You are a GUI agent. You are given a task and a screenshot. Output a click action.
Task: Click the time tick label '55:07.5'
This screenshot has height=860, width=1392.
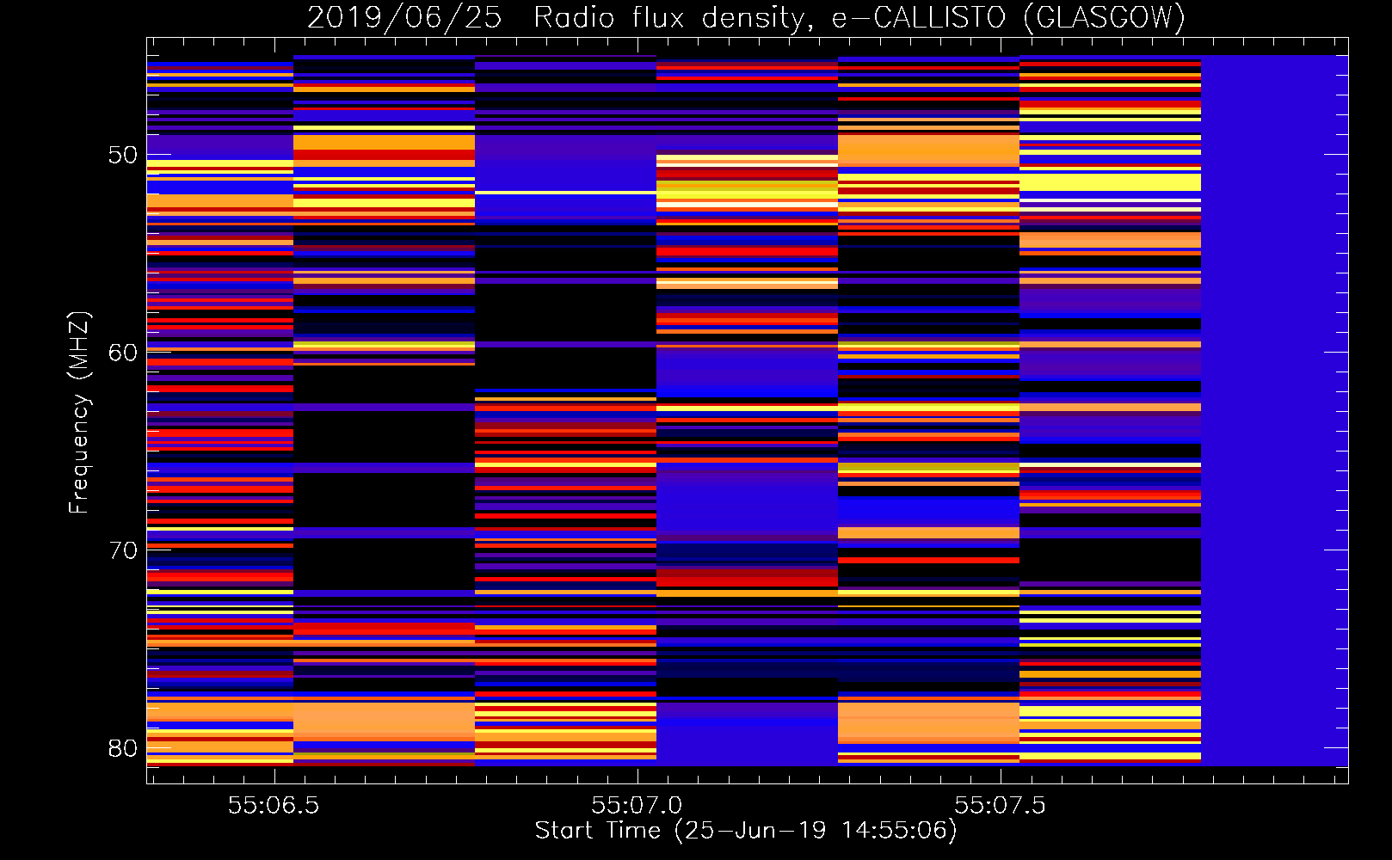[x=1000, y=805]
